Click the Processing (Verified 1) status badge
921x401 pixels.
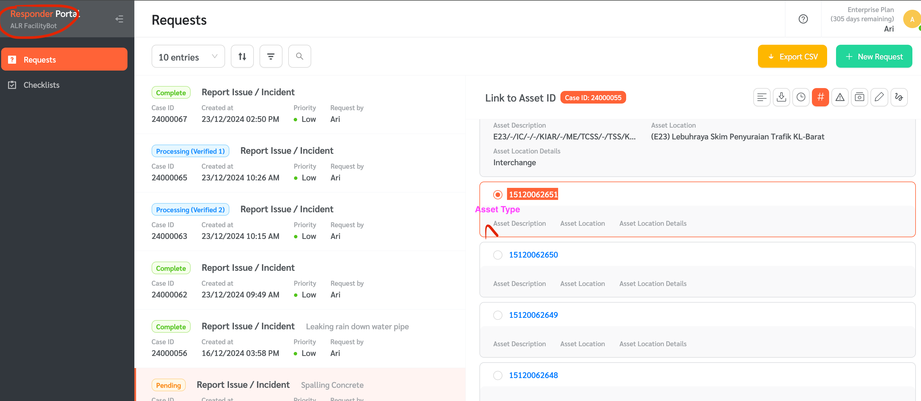pyautogui.click(x=190, y=151)
